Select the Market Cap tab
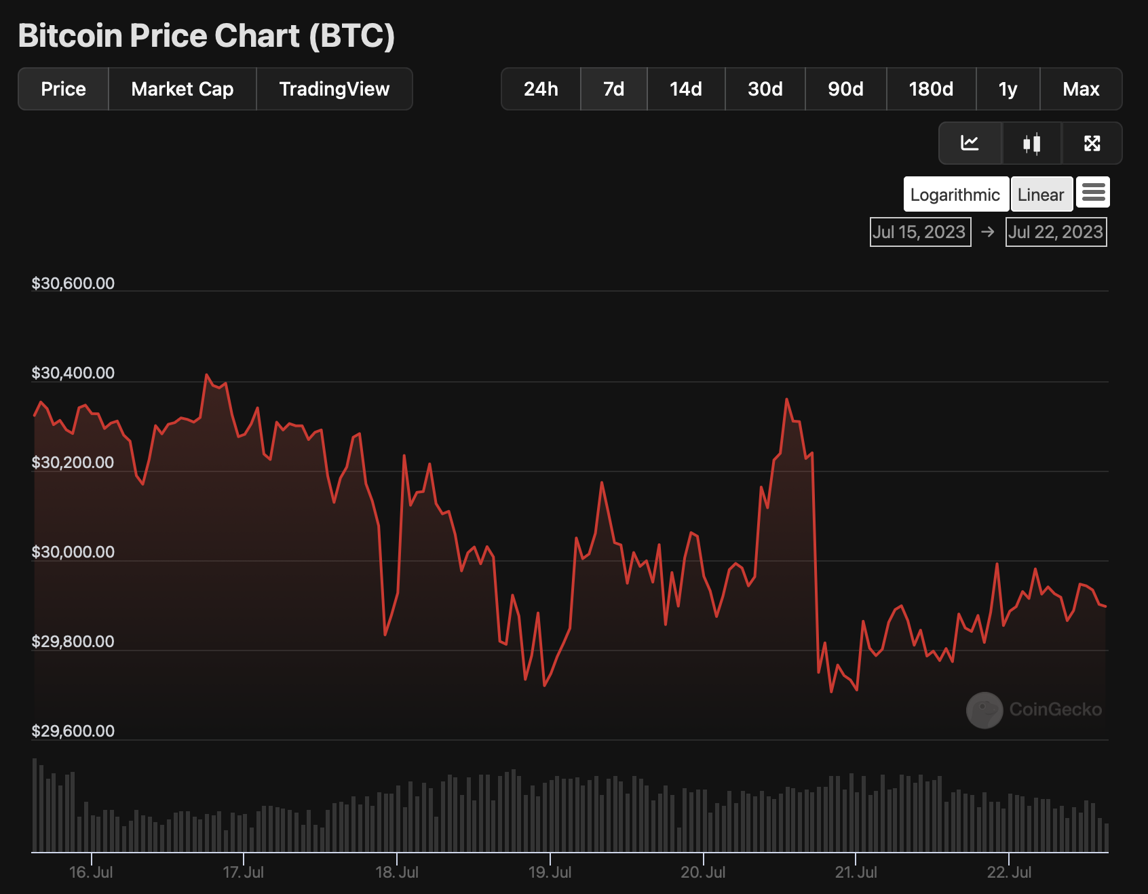This screenshot has height=894, width=1148. pos(183,89)
